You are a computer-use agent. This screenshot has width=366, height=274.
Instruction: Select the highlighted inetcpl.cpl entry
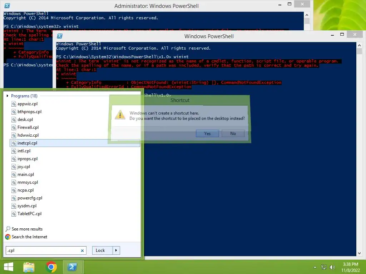(x=75, y=143)
